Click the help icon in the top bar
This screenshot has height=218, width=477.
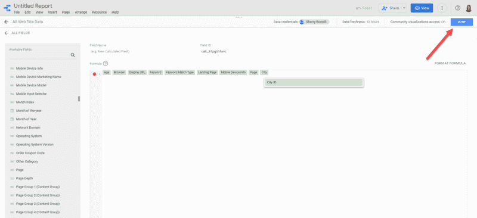tap(457, 8)
